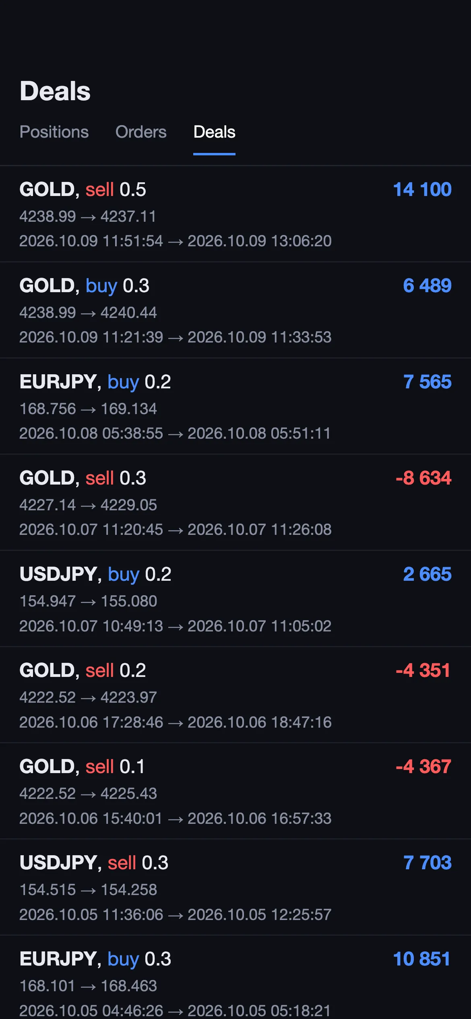
Task: Tap the 6 489 profit value
Action: 427,286
